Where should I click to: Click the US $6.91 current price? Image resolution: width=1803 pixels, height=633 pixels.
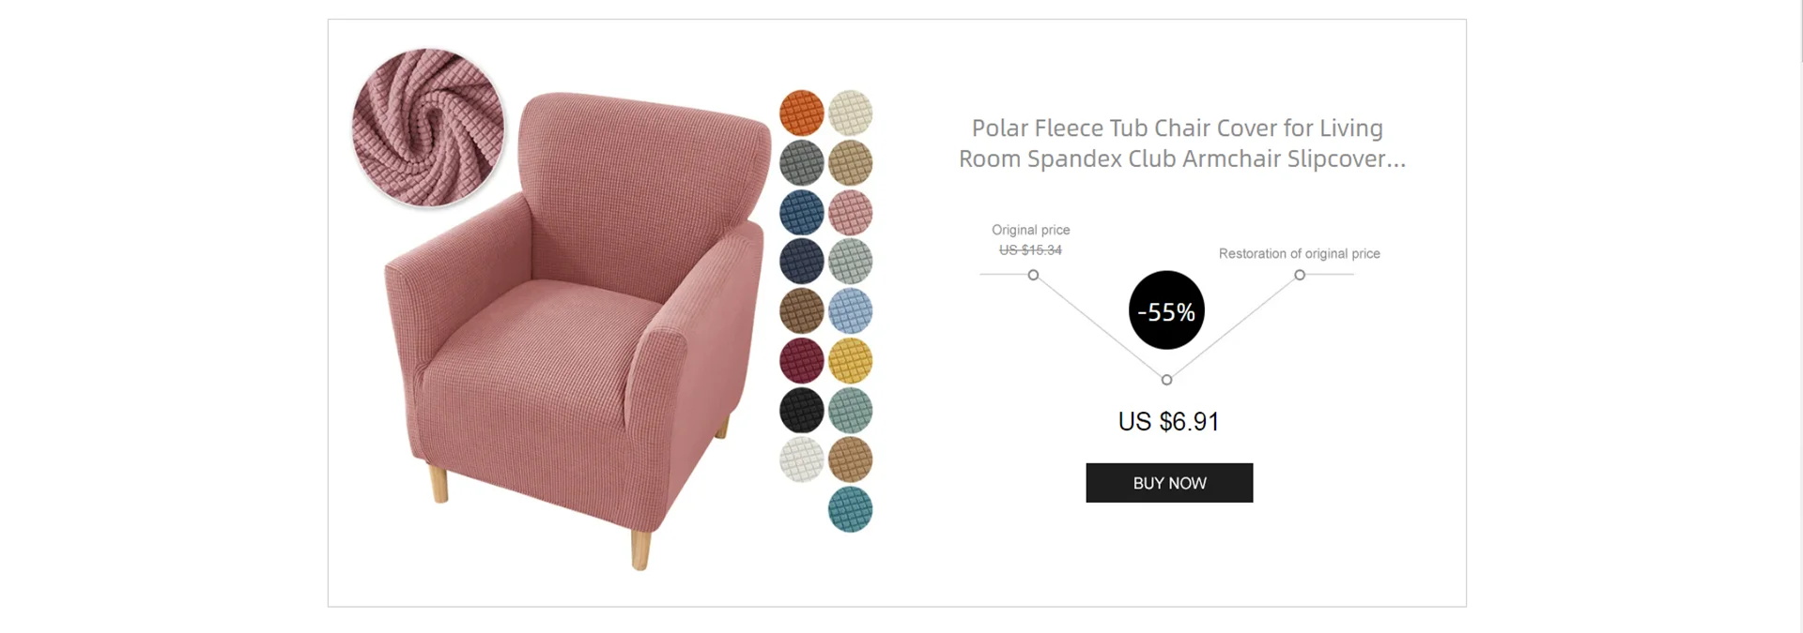tap(1167, 421)
